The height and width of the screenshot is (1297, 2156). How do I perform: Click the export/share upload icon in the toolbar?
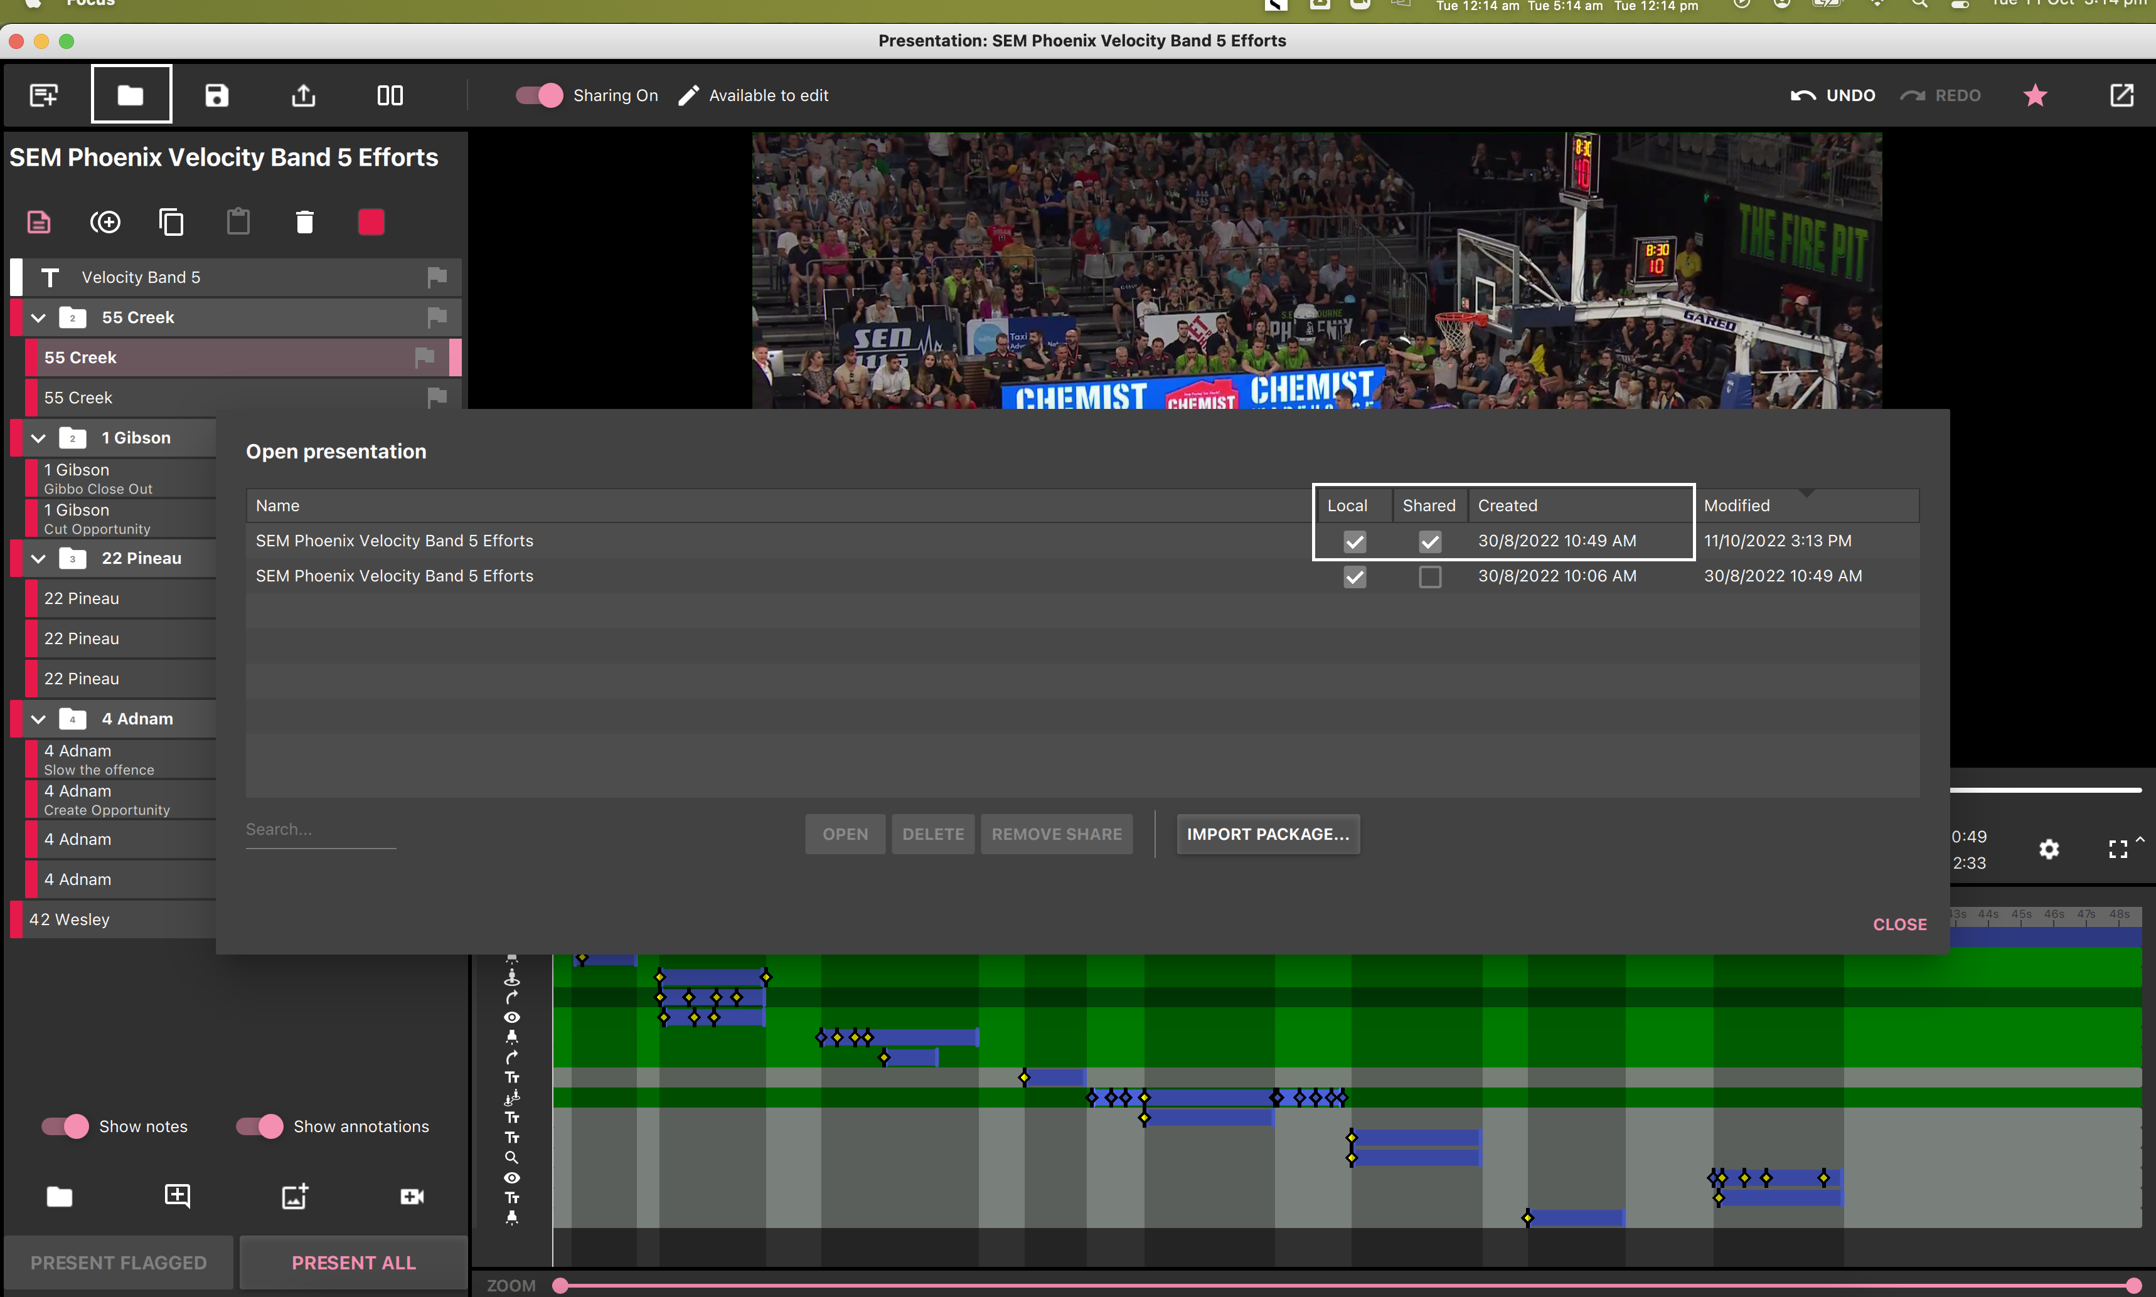click(302, 95)
